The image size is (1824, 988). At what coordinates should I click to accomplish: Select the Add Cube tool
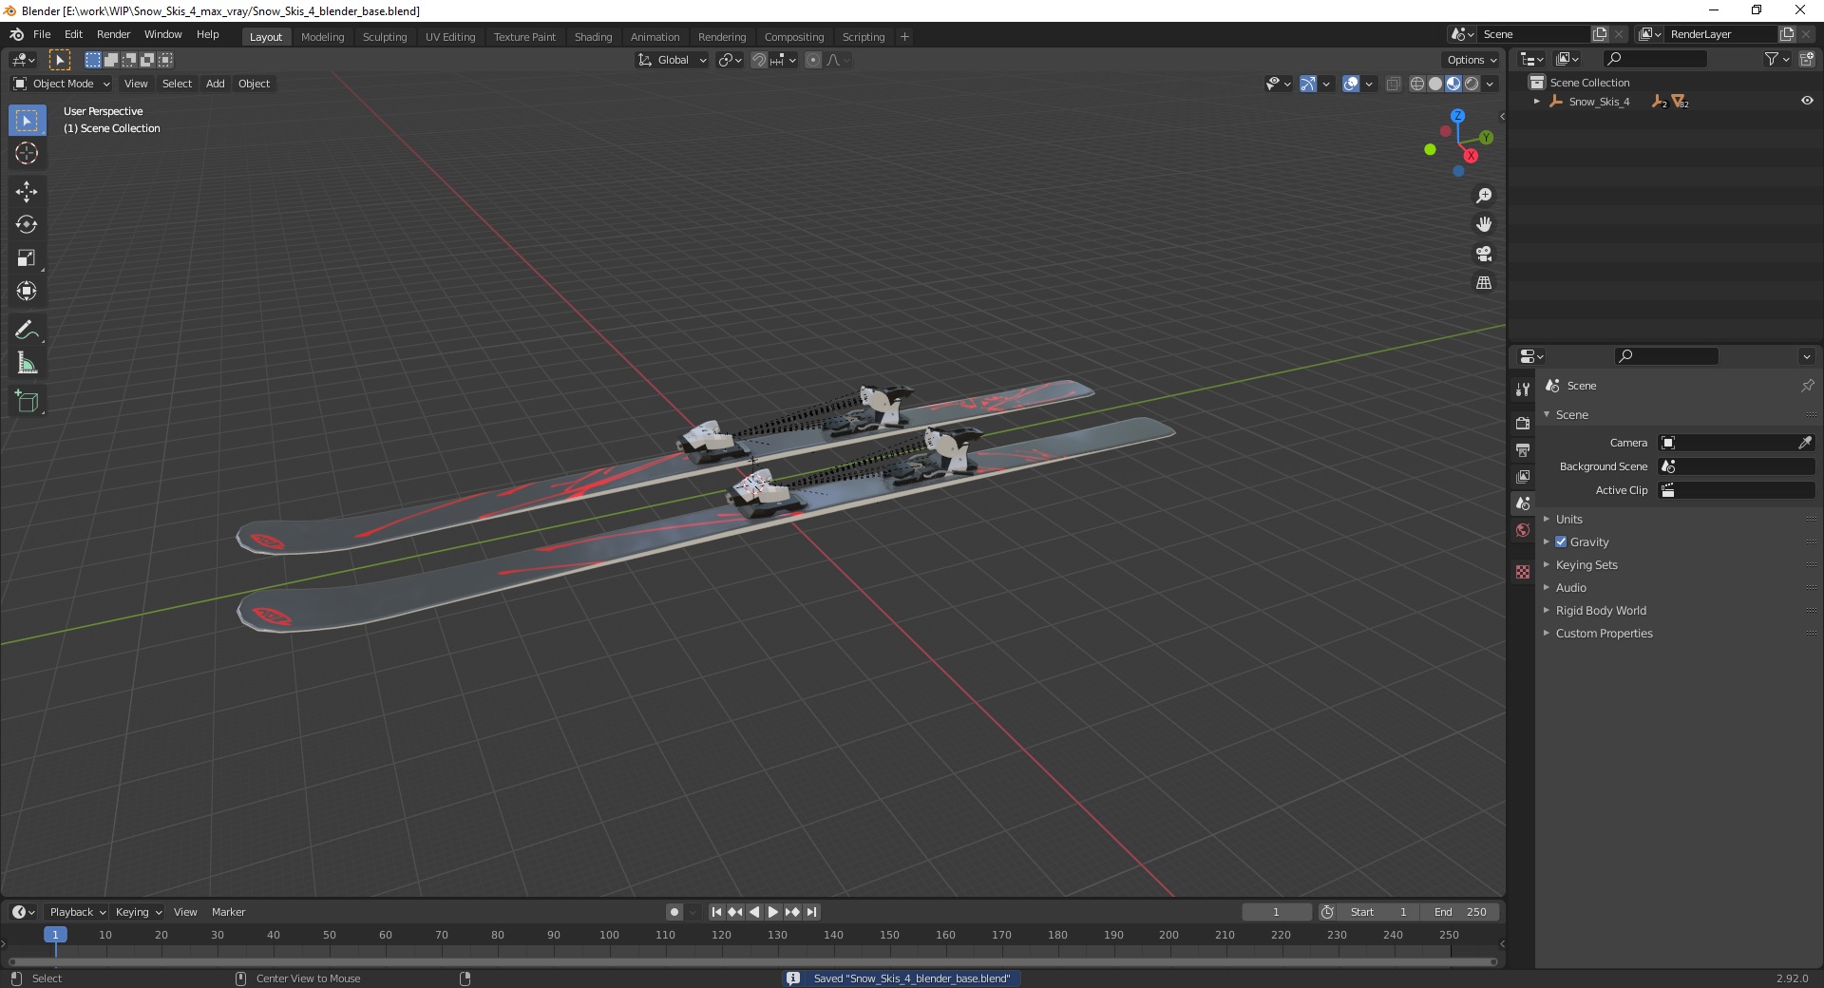pyautogui.click(x=27, y=402)
